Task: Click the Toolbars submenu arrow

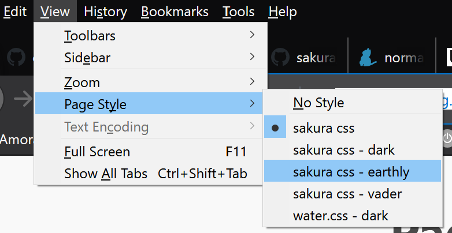Action: 252,35
